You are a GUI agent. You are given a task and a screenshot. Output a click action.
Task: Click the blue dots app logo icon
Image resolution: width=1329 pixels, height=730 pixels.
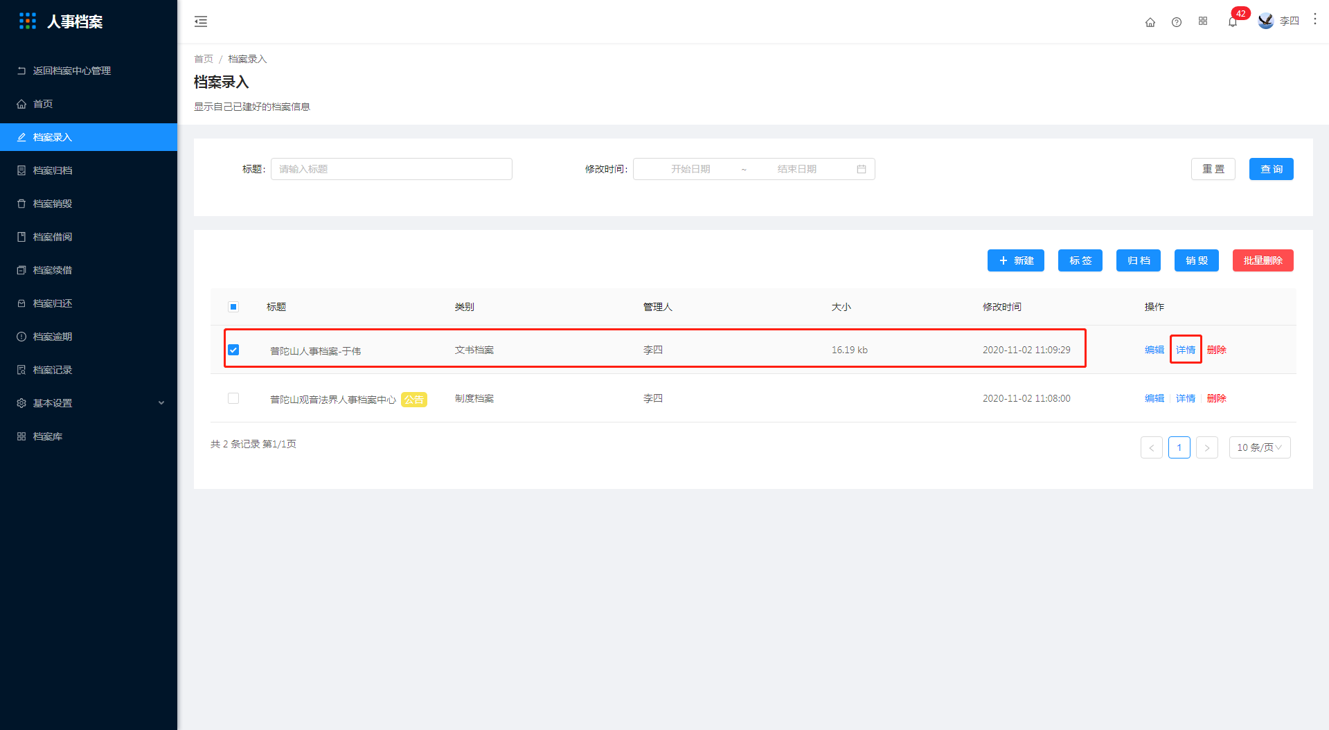28,21
